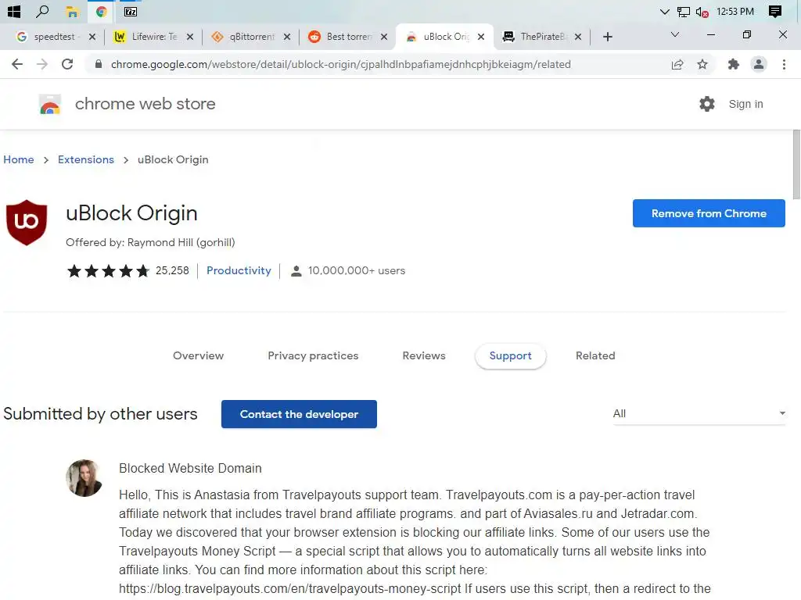Open the taskbar search magnifier
The width and height of the screenshot is (801, 600).
point(42,11)
